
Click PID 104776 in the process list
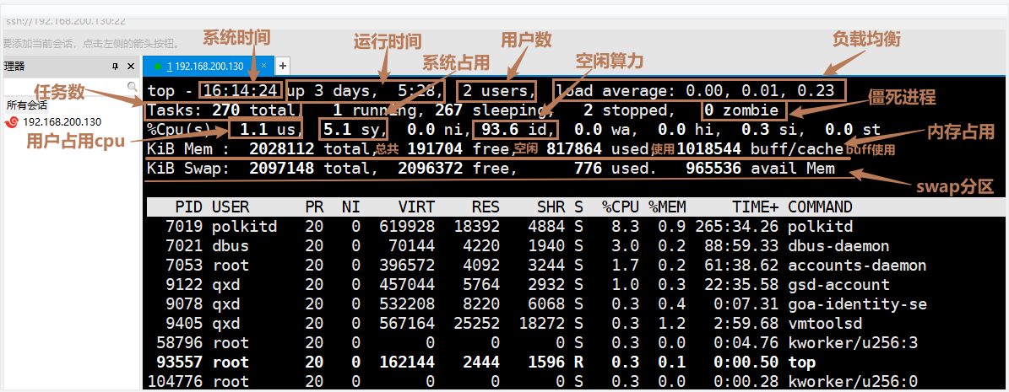point(175,382)
